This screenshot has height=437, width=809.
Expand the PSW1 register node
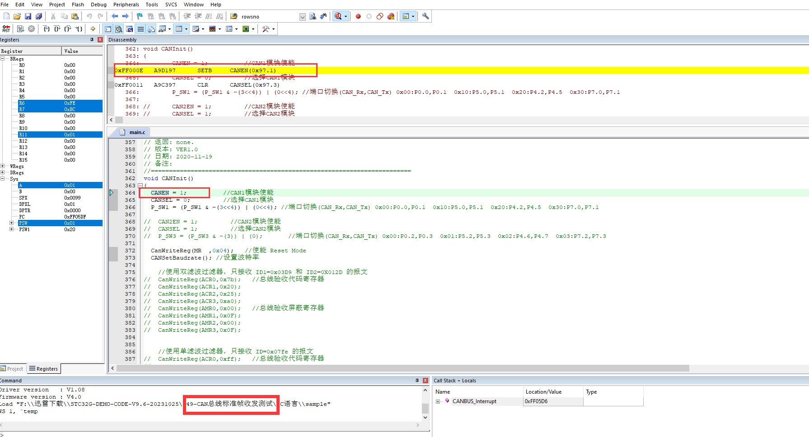click(x=11, y=229)
